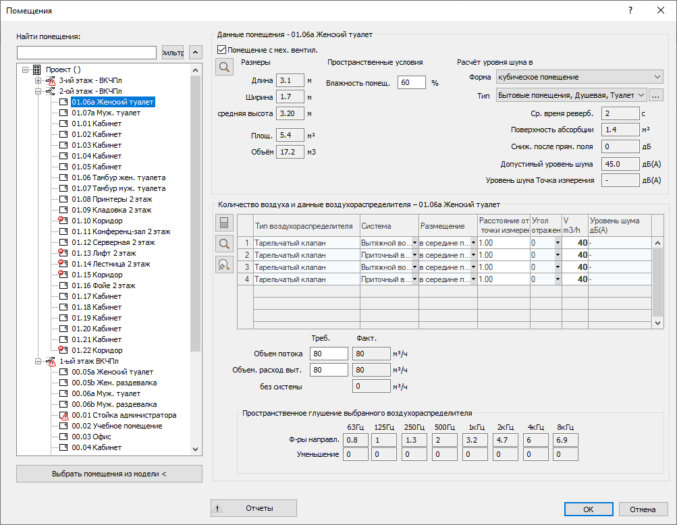Click collapse arrow button next to Фильтр
The height and width of the screenshot is (525, 677).
196,53
